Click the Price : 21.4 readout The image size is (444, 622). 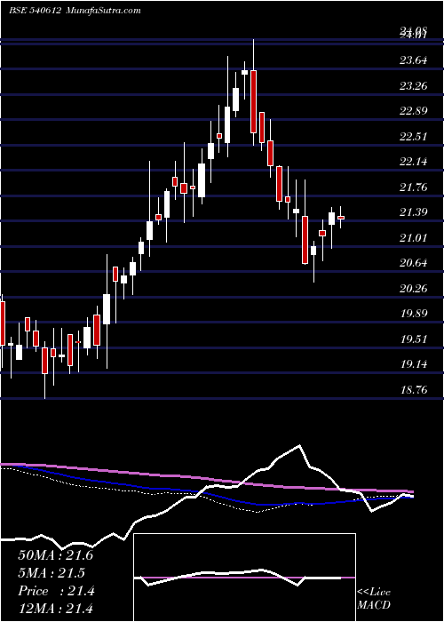(x=56, y=591)
